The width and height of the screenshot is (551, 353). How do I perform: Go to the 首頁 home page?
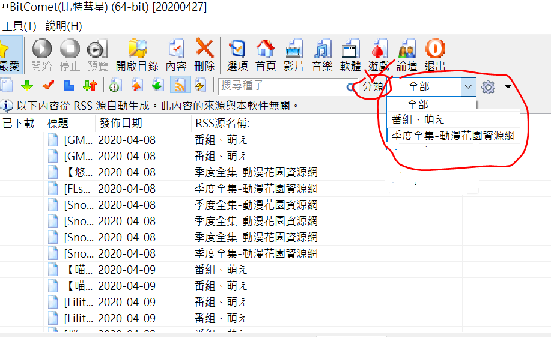[x=266, y=55]
